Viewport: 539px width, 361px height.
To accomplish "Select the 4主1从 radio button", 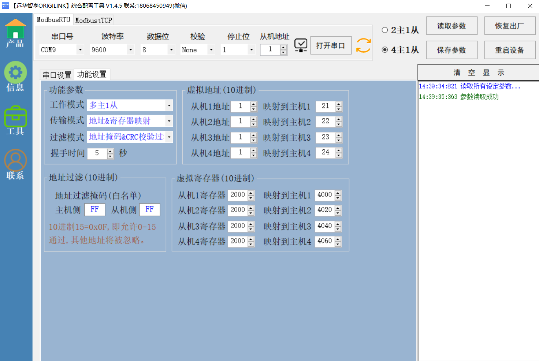I will 385,50.
